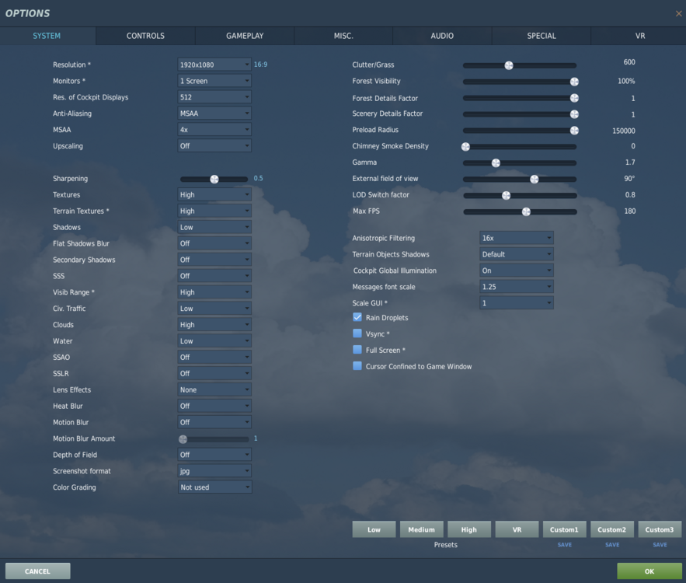Enable the Full Screen checkbox

click(x=357, y=350)
